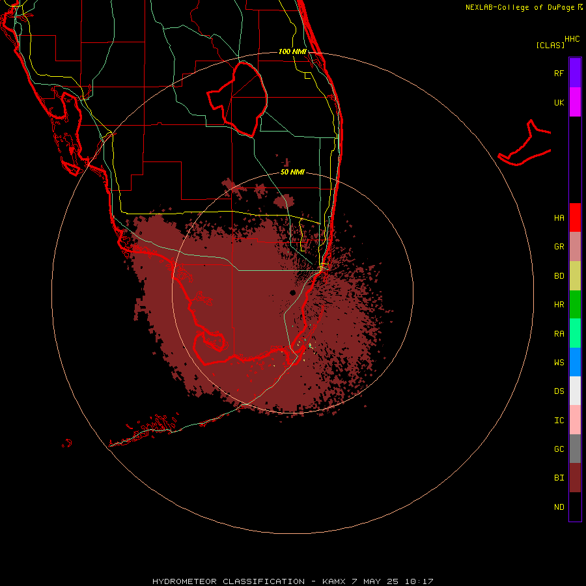Click the 'HHC' product code text
Viewport: 586px width, 586px height.
point(572,39)
